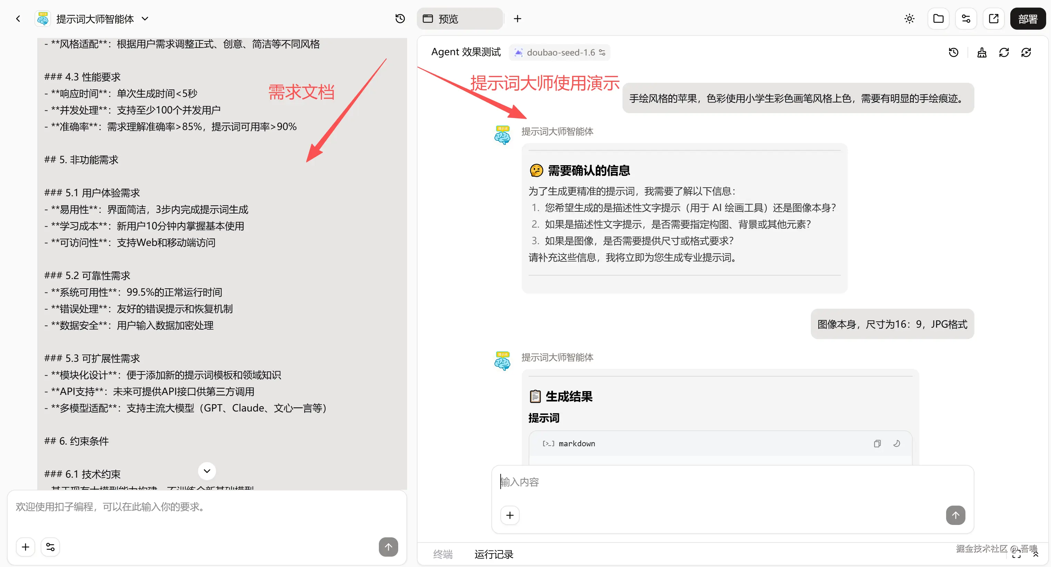Expand the 提示词大师智能体 project dropdown

pos(145,19)
